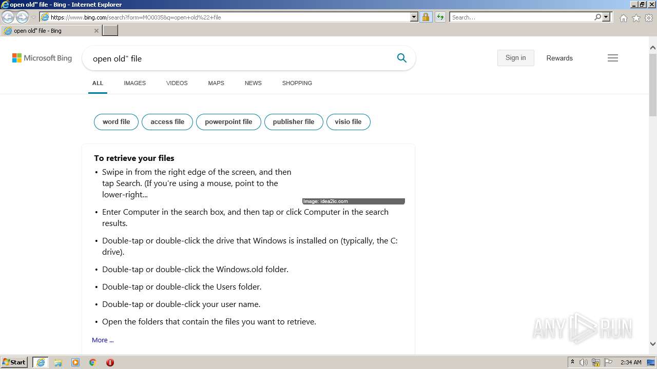
Task: Click the 'Image: idea2ic.com' caption
Action: coord(353,201)
